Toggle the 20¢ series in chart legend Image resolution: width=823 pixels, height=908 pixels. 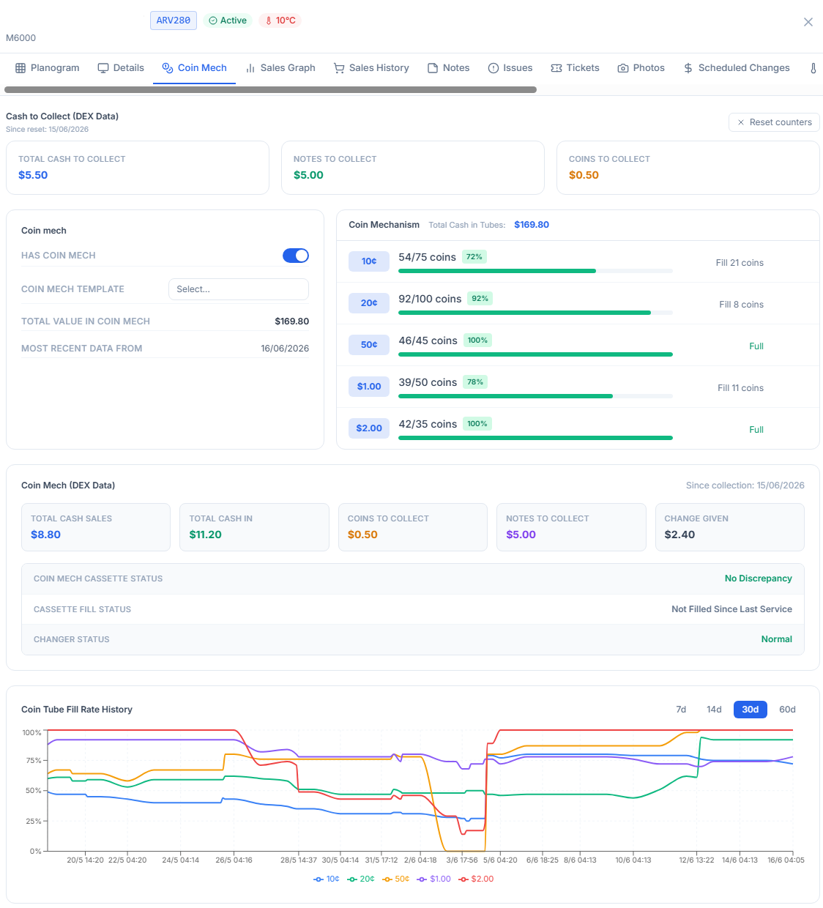click(x=361, y=879)
